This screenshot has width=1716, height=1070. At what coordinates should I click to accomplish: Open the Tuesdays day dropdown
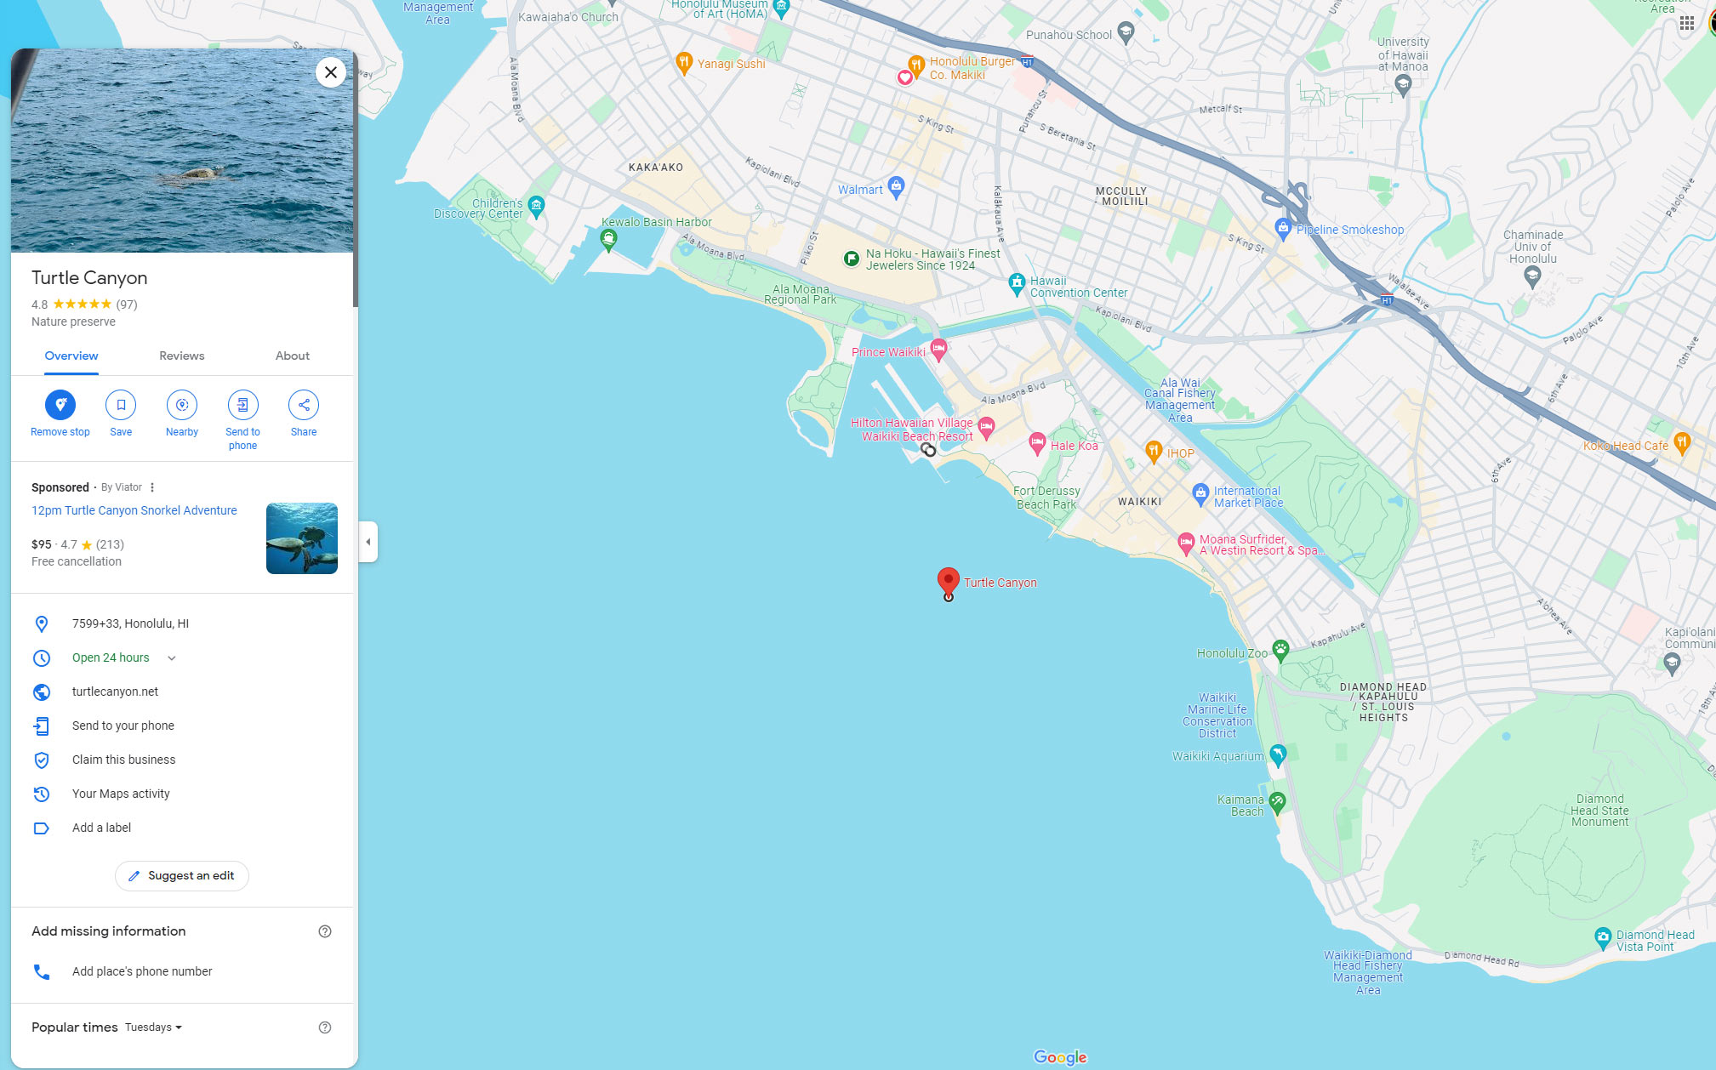pos(154,1027)
